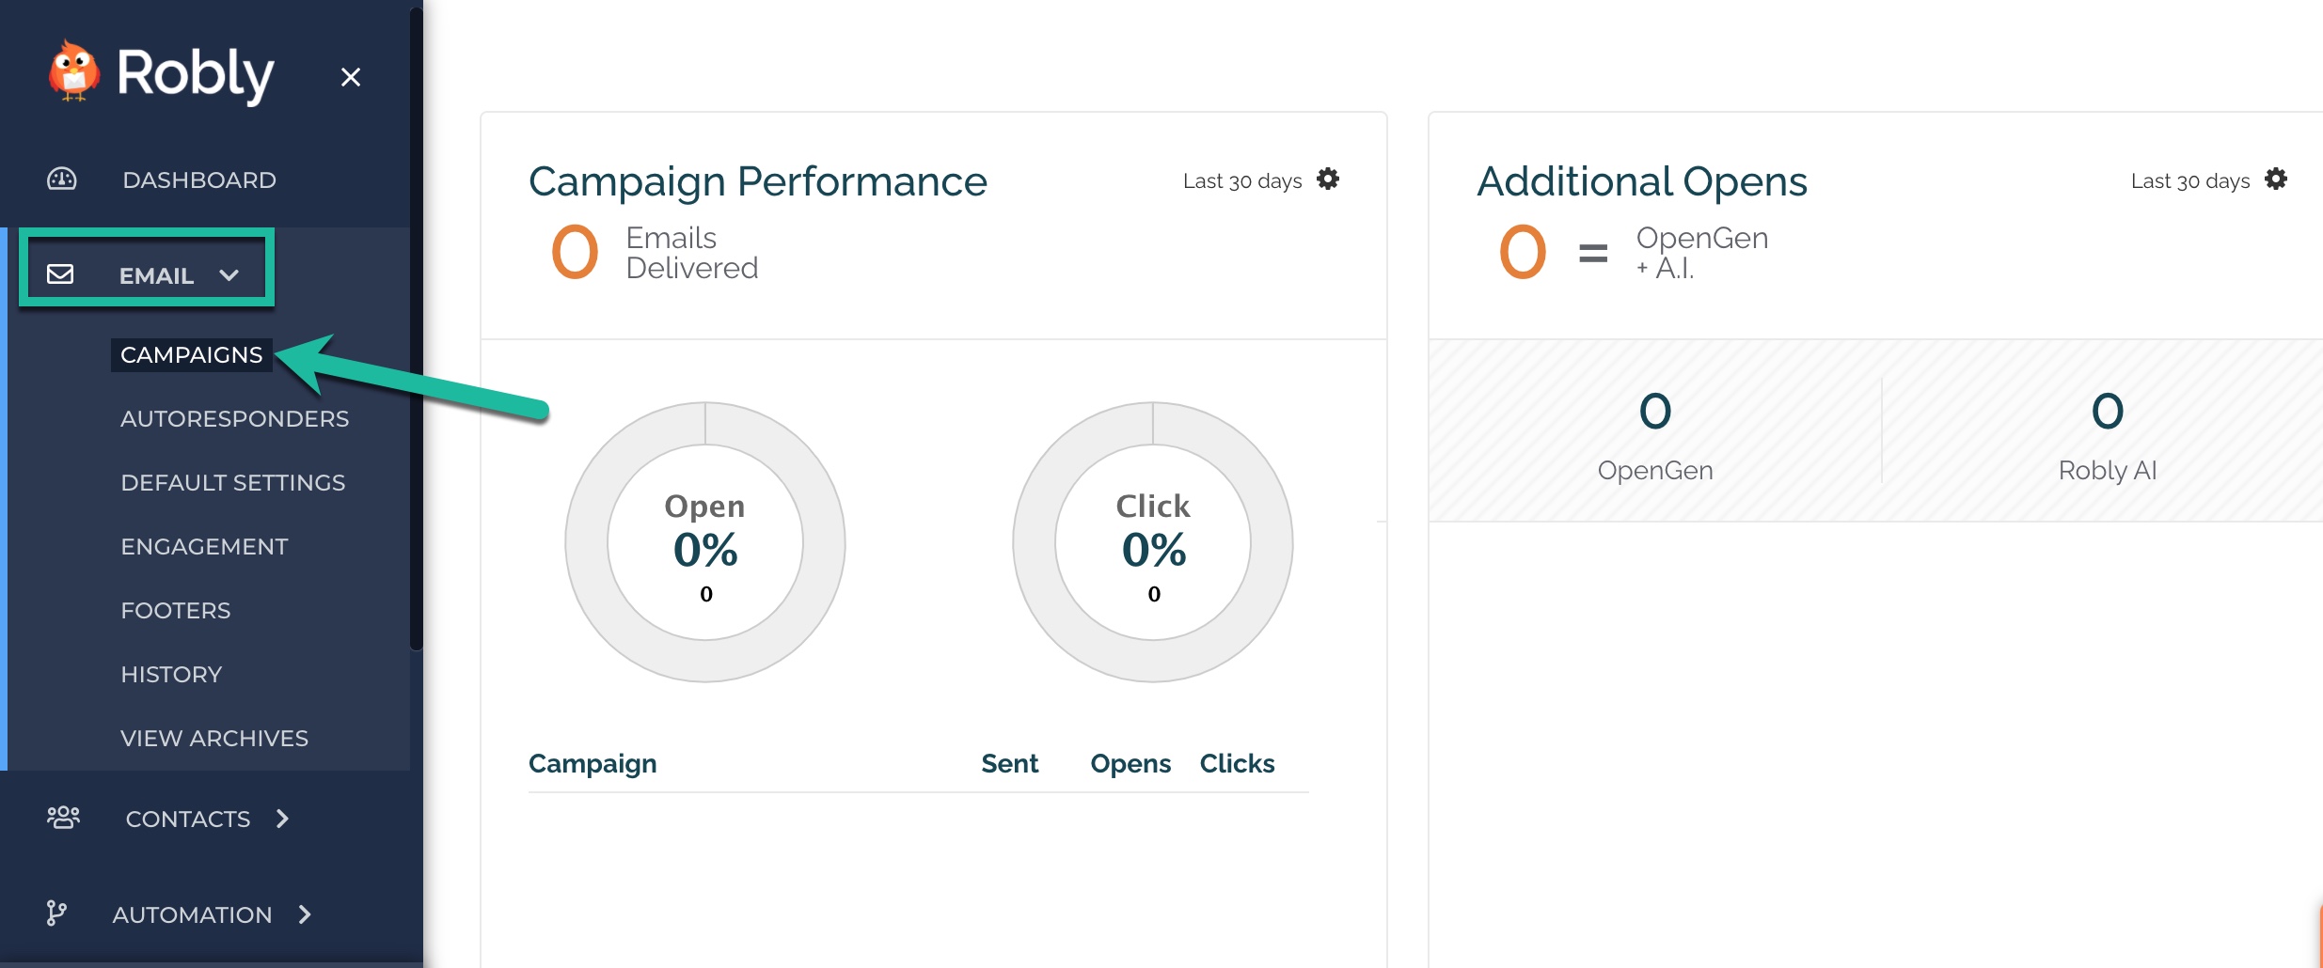Click the Robly bird logo
This screenshot has width=2323, height=968.
pos(73,71)
